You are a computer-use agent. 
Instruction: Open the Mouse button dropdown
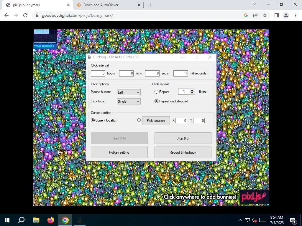tap(129, 92)
